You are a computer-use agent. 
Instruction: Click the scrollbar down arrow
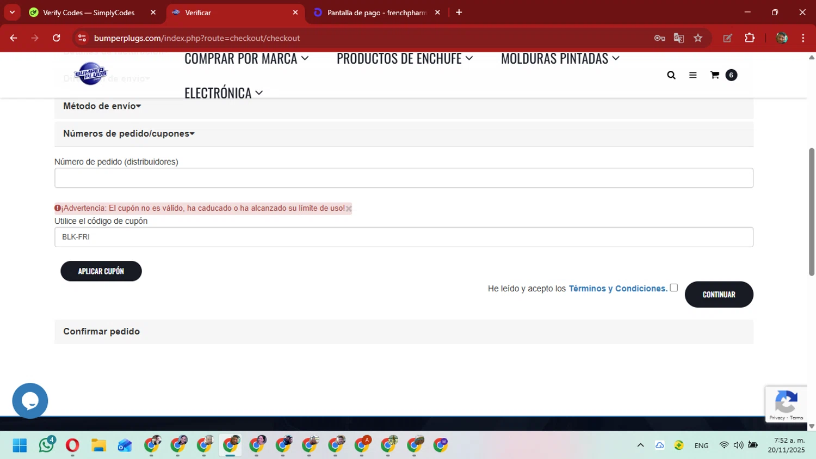tap(812, 426)
